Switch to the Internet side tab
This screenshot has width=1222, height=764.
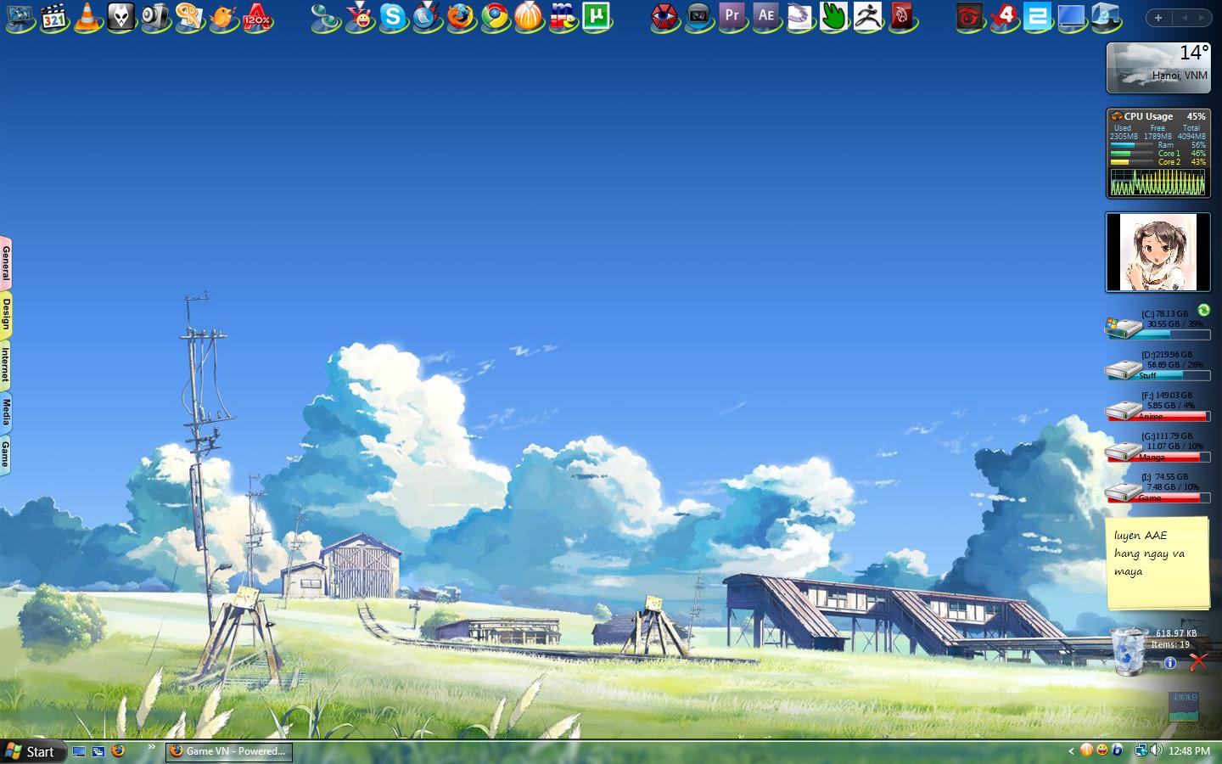5,365
